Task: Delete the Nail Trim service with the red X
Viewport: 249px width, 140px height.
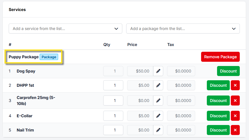Action: click(x=235, y=130)
